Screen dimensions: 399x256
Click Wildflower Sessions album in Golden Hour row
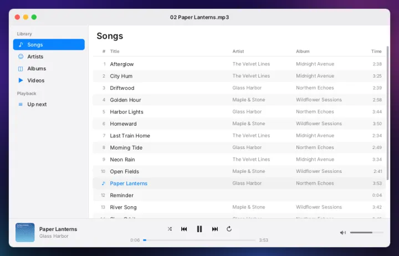(319, 100)
